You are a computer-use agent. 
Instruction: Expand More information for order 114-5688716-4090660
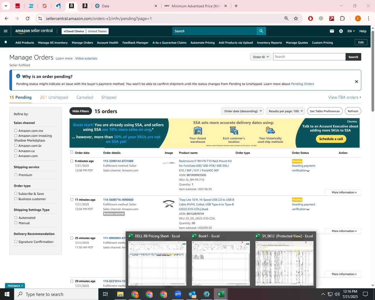(x=343, y=231)
